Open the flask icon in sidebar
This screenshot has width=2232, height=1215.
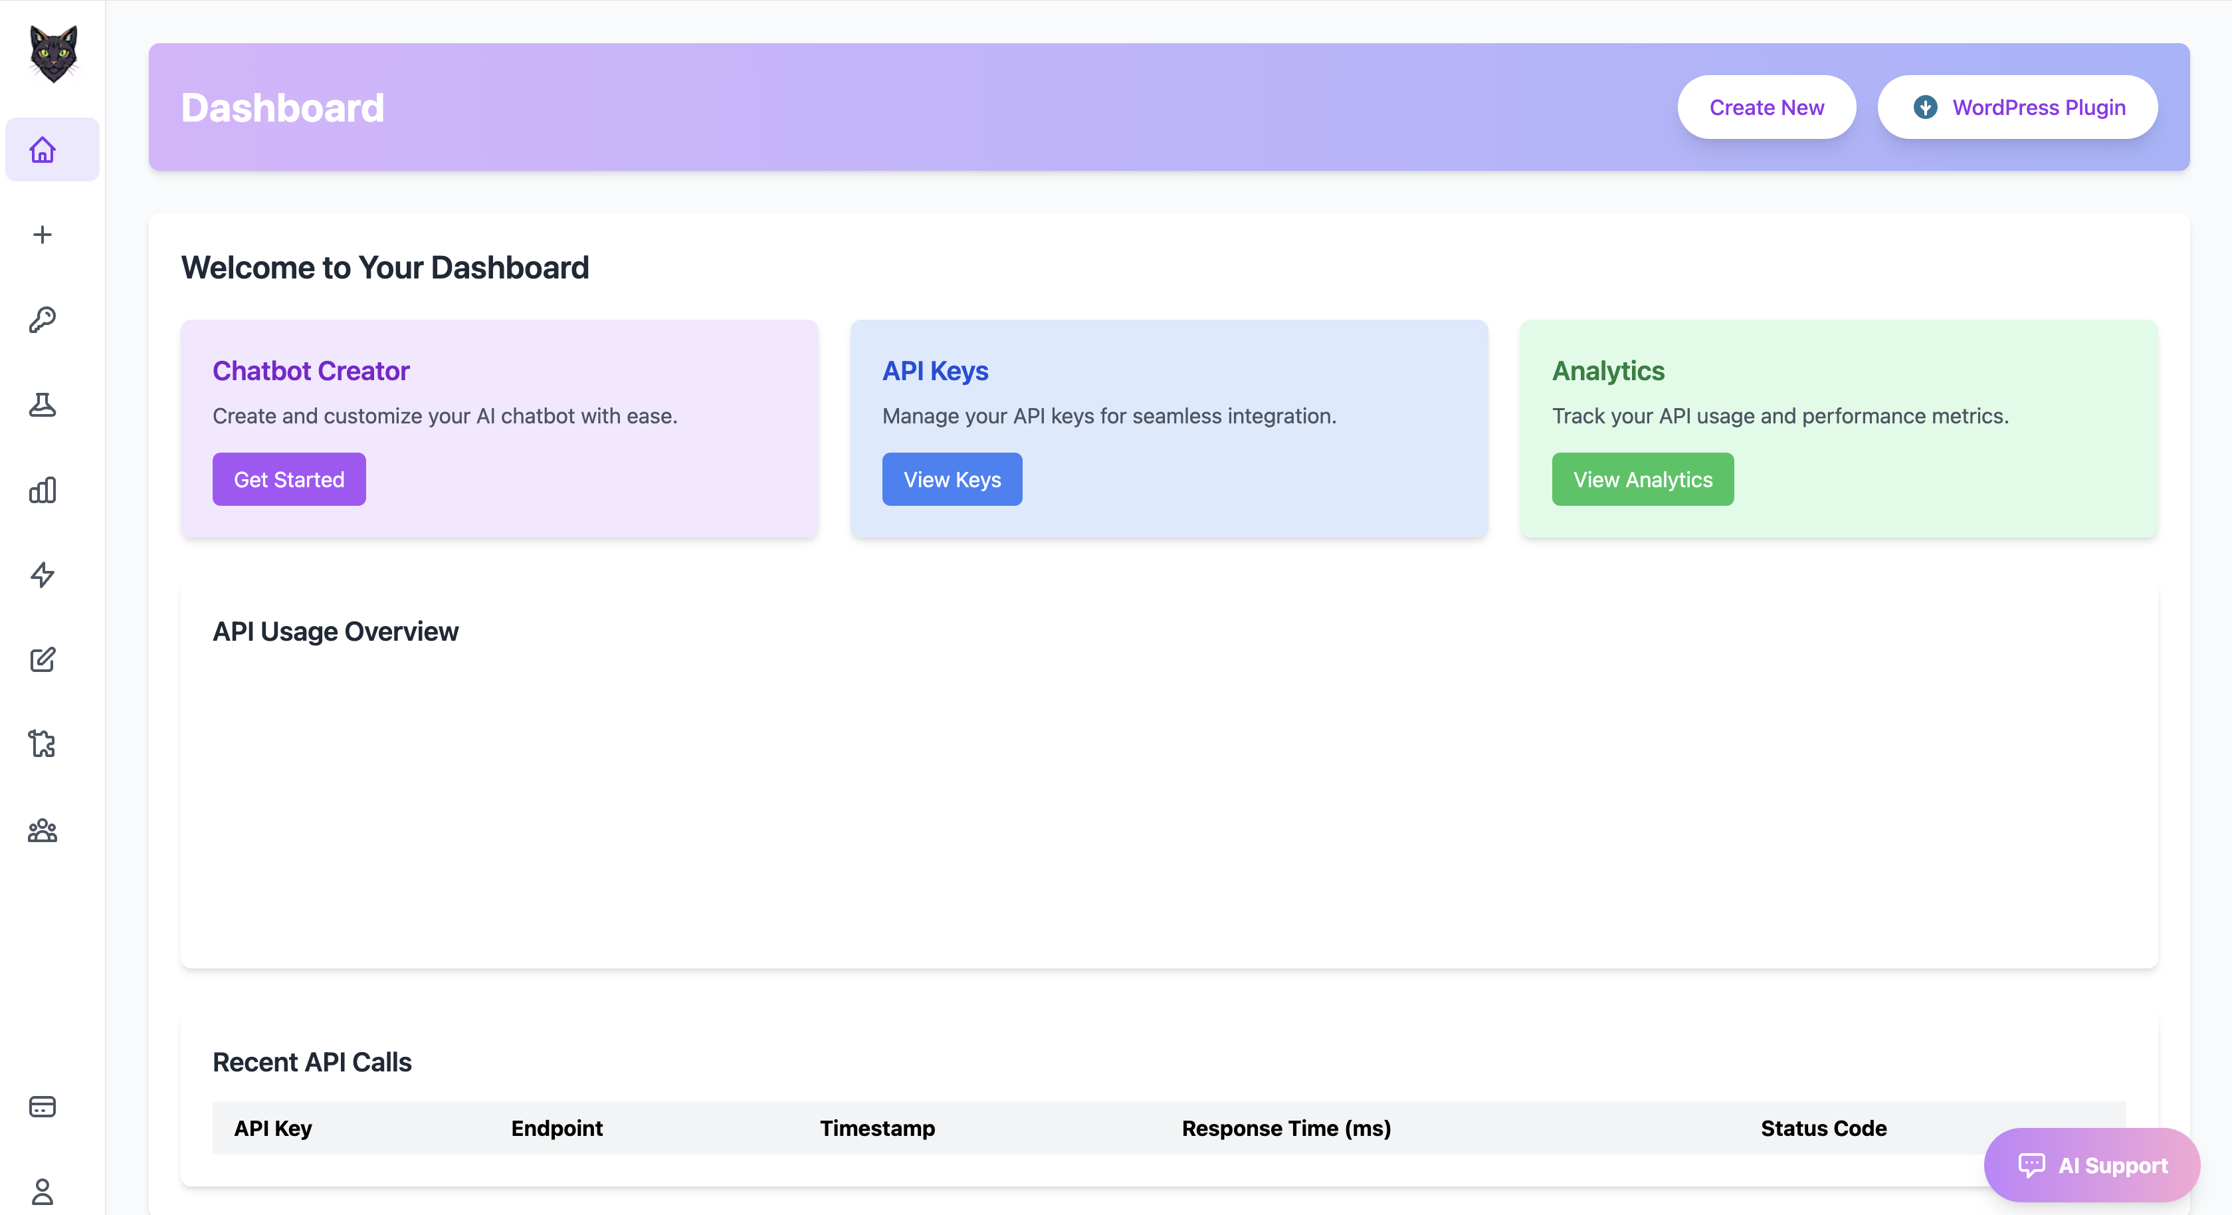pos(43,405)
